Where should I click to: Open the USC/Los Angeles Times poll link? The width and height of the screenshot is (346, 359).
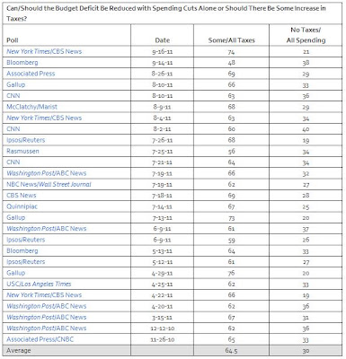click(39, 284)
